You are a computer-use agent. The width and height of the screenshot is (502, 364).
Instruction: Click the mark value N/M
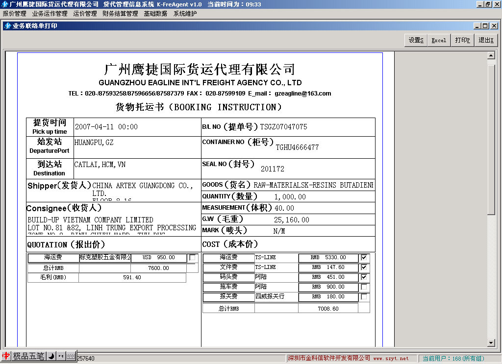click(x=279, y=231)
